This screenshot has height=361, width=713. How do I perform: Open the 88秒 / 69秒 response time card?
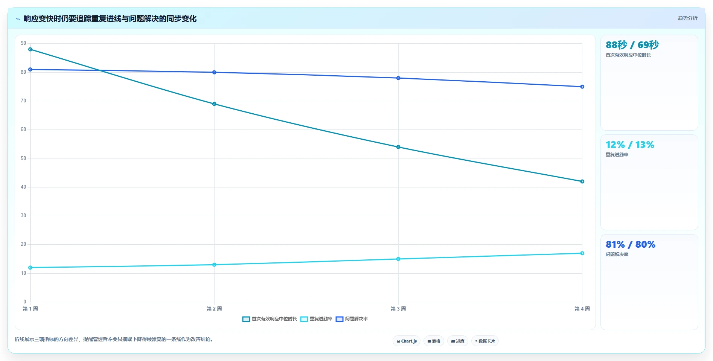649,83
